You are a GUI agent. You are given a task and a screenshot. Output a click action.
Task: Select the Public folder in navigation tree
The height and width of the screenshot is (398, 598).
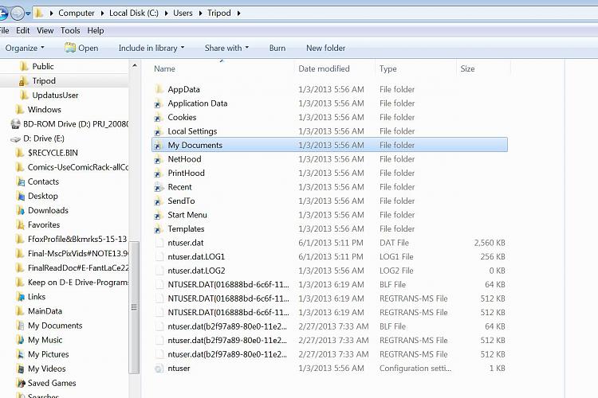pyautogui.click(x=43, y=66)
